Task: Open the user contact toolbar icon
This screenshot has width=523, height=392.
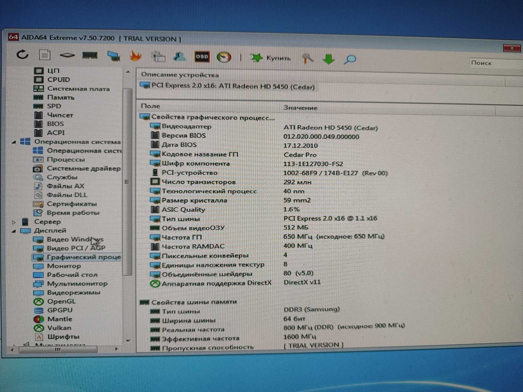Action: coord(180,57)
